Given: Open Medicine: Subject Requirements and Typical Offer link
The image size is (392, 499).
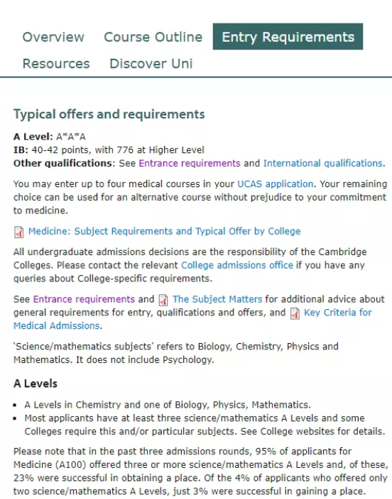Looking at the screenshot, I should pyautogui.click(x=164, y=231).
